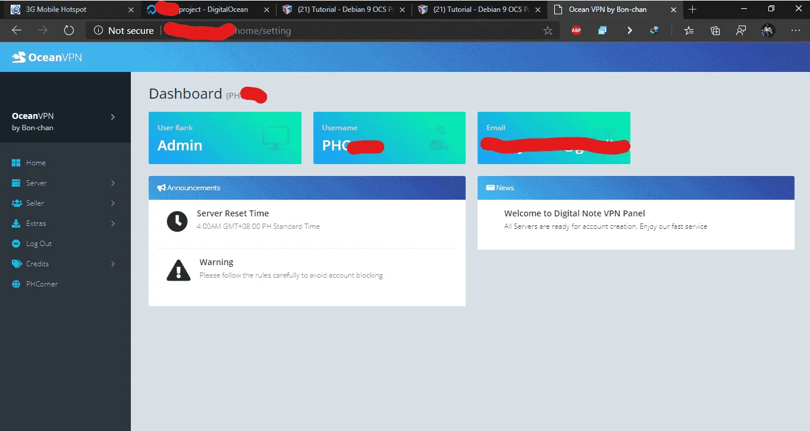Click the Username card
The width and height of the screenshot is (810, 431).
point(390,138)
